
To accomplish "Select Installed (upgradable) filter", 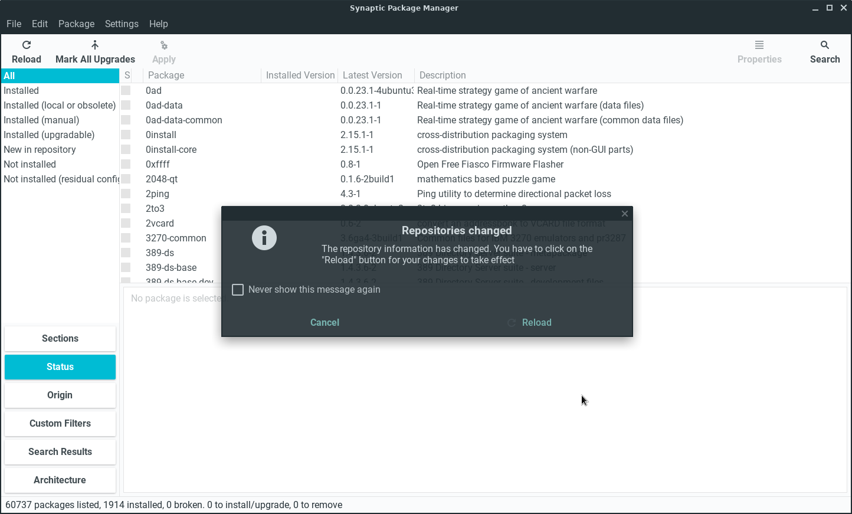I will pos(60,135).
